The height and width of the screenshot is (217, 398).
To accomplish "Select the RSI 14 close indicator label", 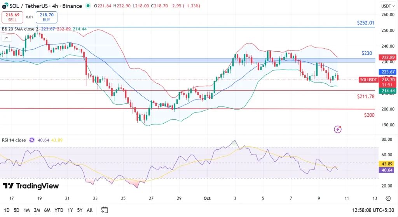I will 14,140.
